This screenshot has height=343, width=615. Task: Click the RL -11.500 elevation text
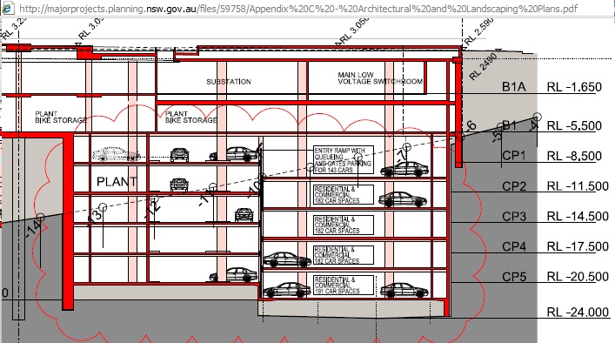click(578, 186)
